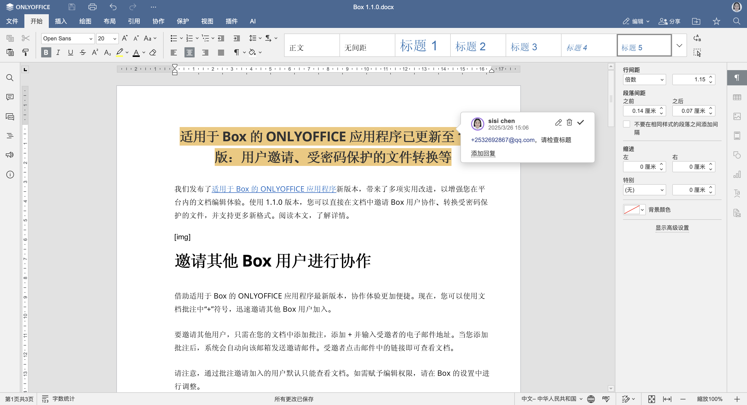The image size is (747, 405).
Task: Toggle superscript formatting
Action: coord(95,53)
